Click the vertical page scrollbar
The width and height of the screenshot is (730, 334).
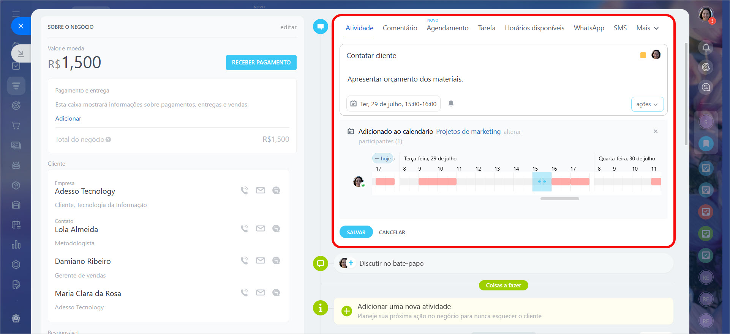pyautogui.click(x=686, y=94)
